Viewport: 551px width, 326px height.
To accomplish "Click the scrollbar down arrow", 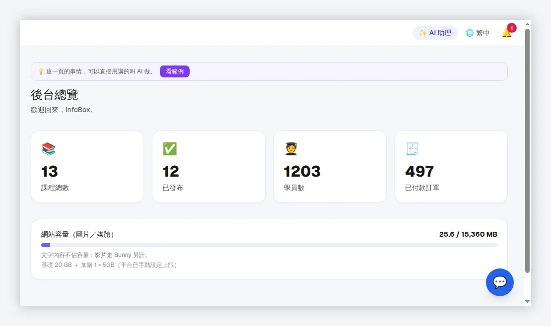I will pyautogui.click(x=527, y=301).
